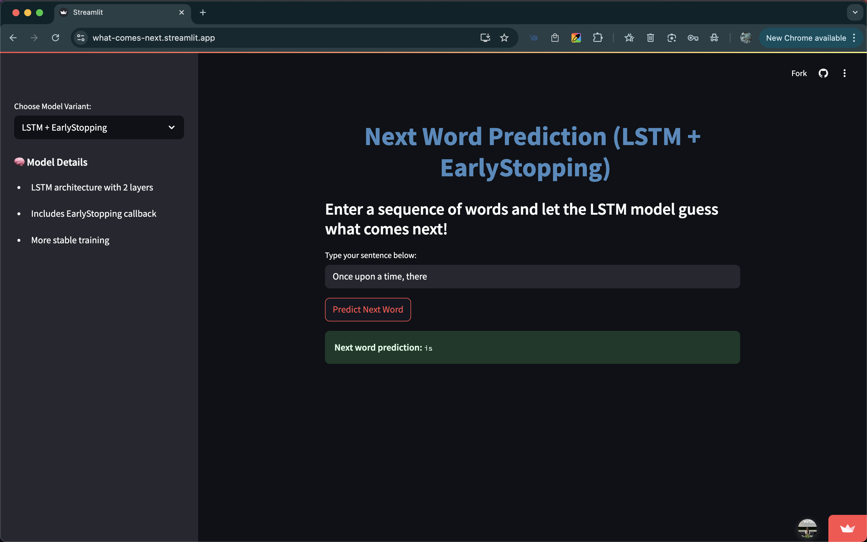The image size is (867, 542).
Task: Open the Choose Model Variant dropdown
Action: (x=99, y=127)
